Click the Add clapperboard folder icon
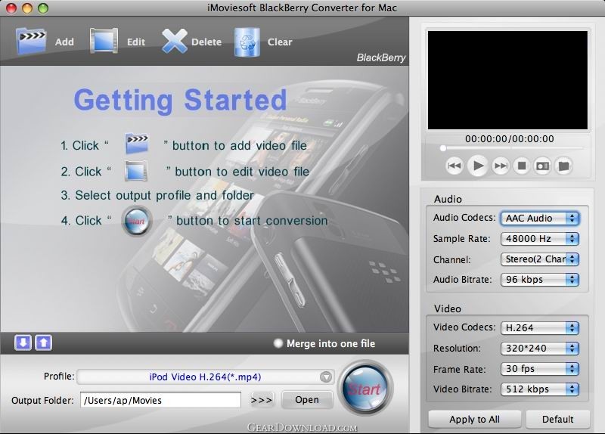 (31, 41)
